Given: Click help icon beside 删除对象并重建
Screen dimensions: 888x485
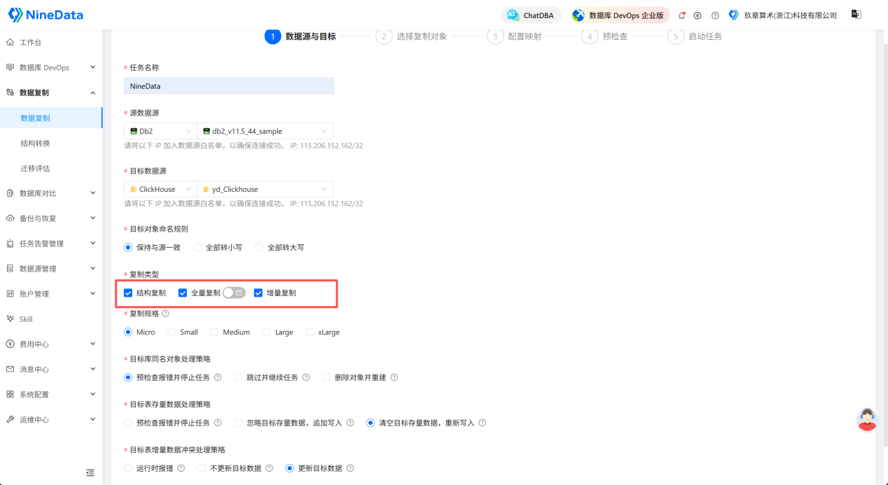Looking at the screenshot, I should pos(394,378).
